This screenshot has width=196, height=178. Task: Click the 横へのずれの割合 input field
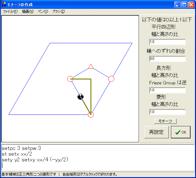point(167,59)
